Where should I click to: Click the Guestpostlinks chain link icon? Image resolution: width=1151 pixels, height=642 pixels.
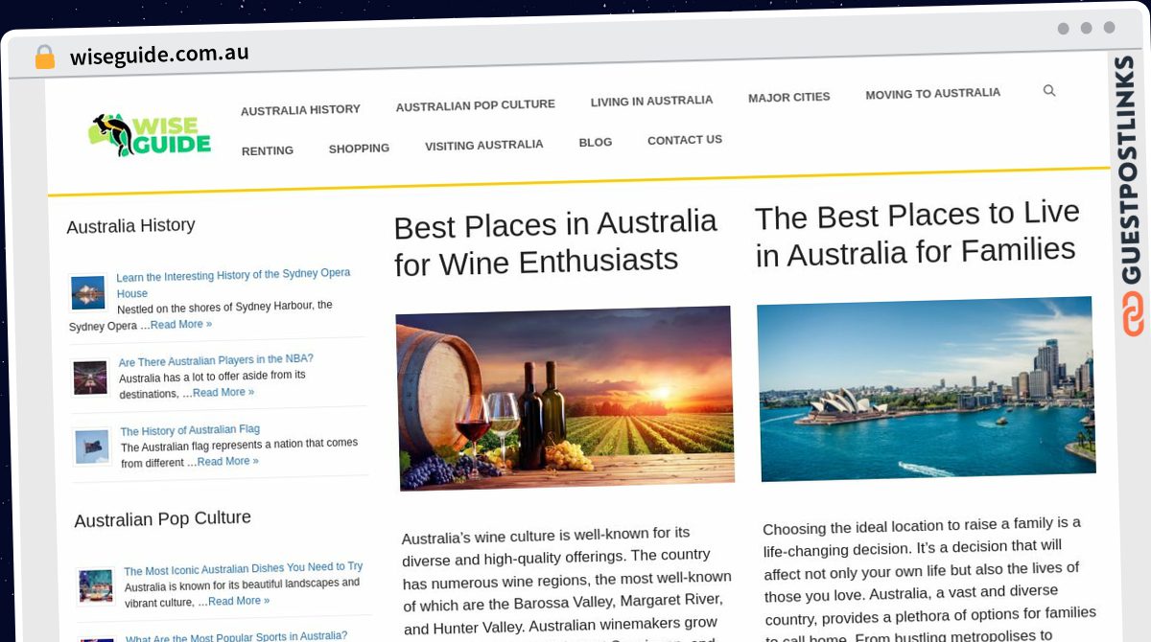coord(1134,313)
